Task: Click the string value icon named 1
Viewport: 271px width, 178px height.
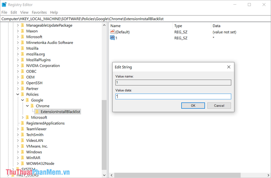Action: click(112, 38)
